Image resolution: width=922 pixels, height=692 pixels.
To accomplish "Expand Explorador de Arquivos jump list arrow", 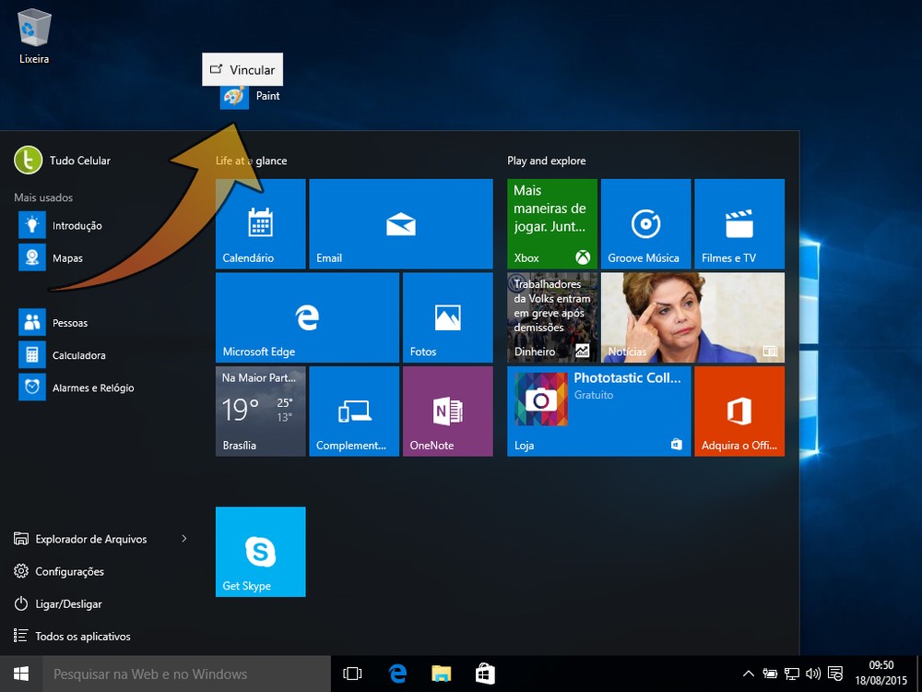I will click(x=184, y=539).
